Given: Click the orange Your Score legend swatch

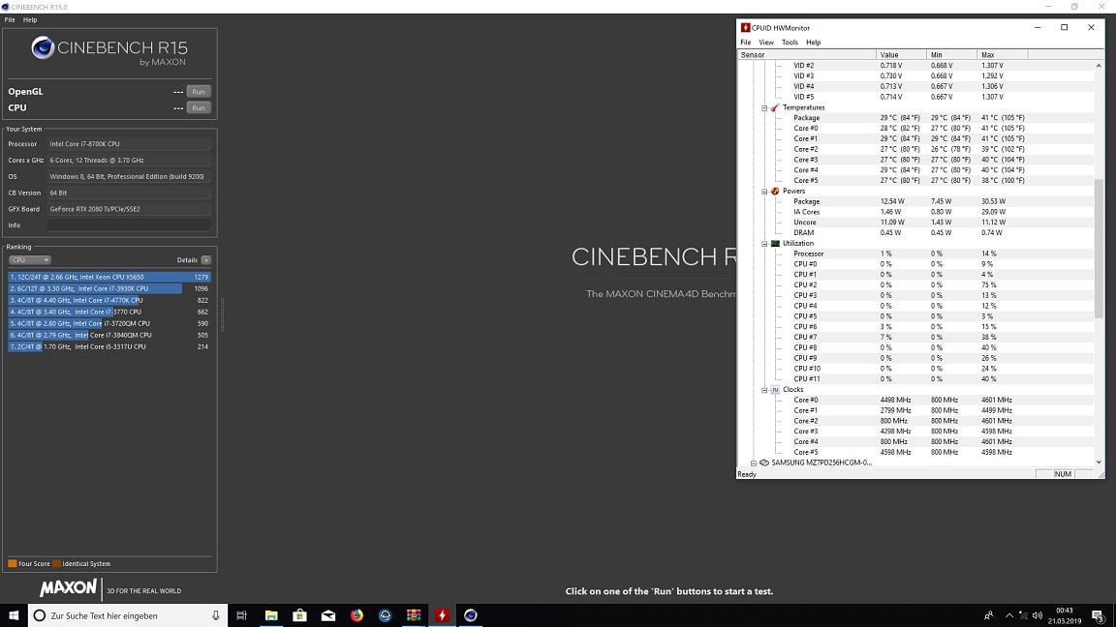Looking at the screenshot, I should (x=12, y=564).
